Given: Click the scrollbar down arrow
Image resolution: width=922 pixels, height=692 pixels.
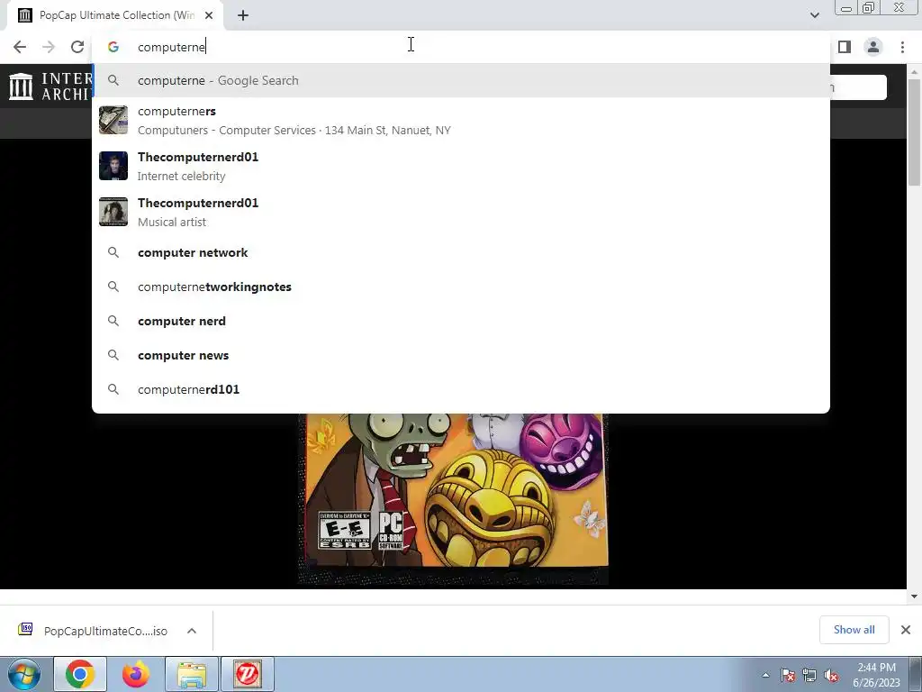Looking at the screenshot, I should pyautogui.click(x=914, y=596).
